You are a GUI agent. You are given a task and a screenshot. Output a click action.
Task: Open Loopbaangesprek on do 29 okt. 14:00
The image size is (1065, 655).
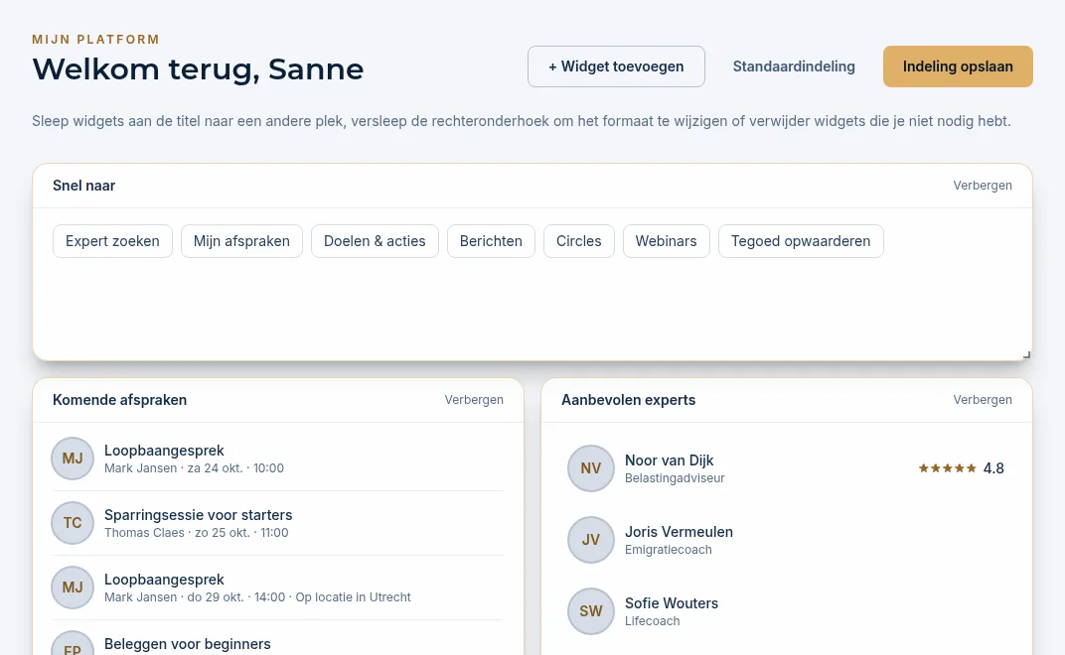click(277, 588)
